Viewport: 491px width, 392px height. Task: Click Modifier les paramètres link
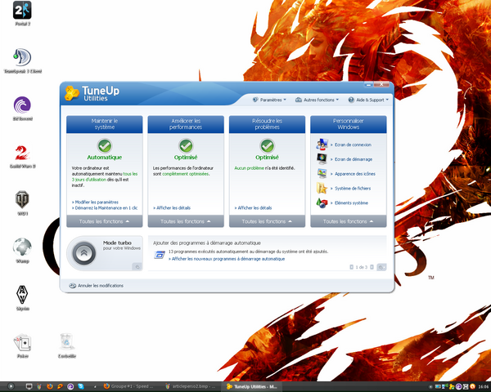tap(95, 203)
